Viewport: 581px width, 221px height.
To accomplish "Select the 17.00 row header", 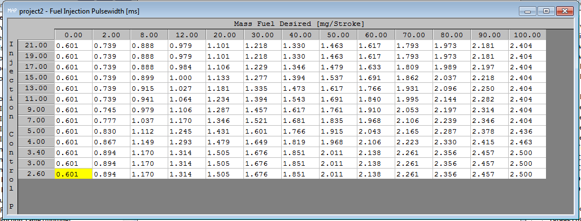I will (36, 67).
